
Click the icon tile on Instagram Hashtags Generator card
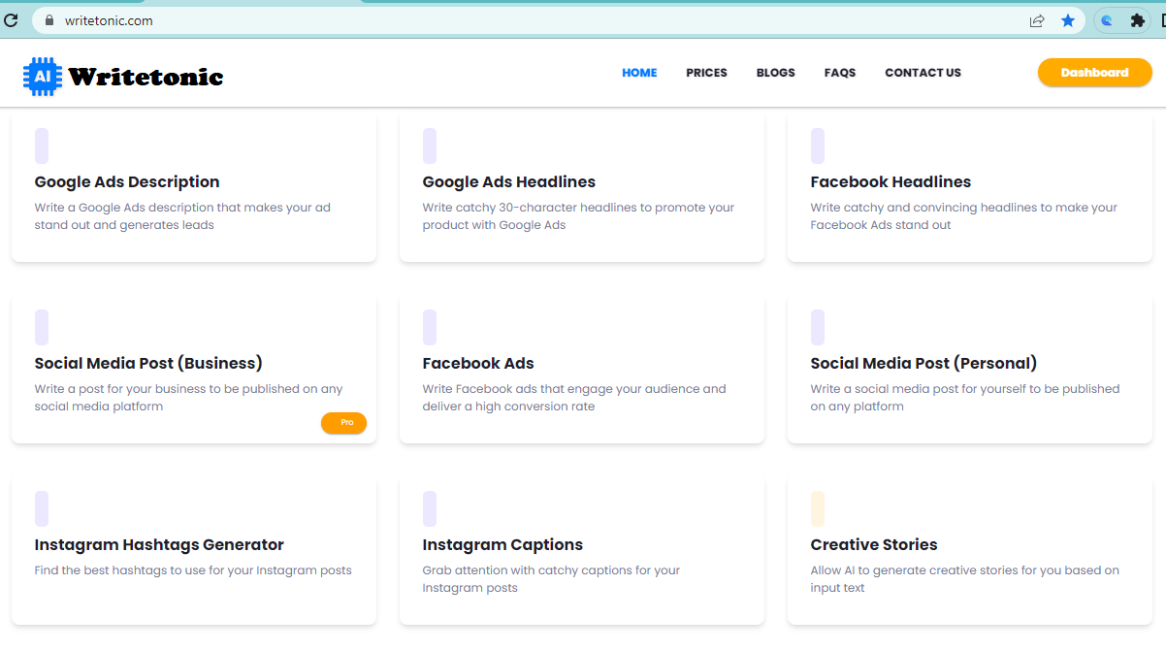tap(42, 508)
